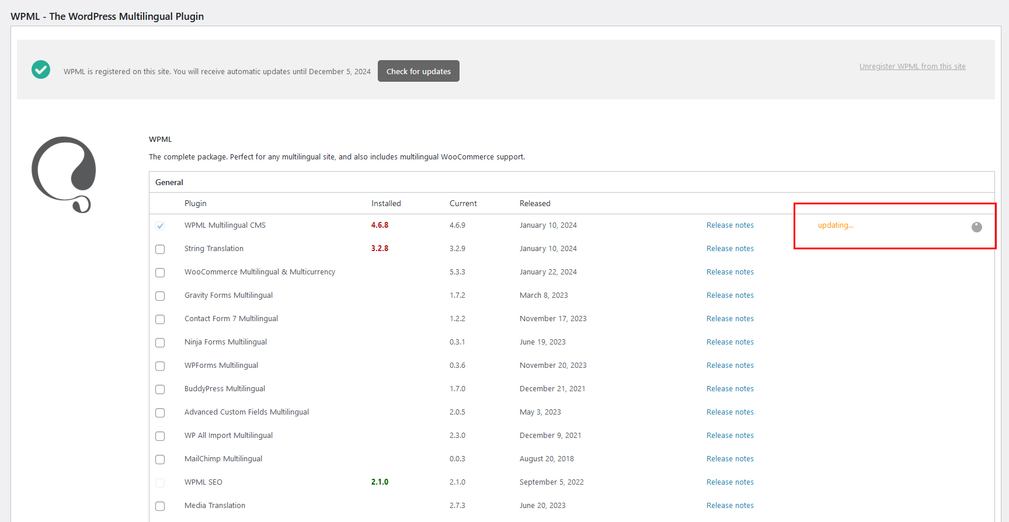Viewport: 1009px width, 522px height.
Task: Click the updating spinner icon
Action: tap(977, 227)
